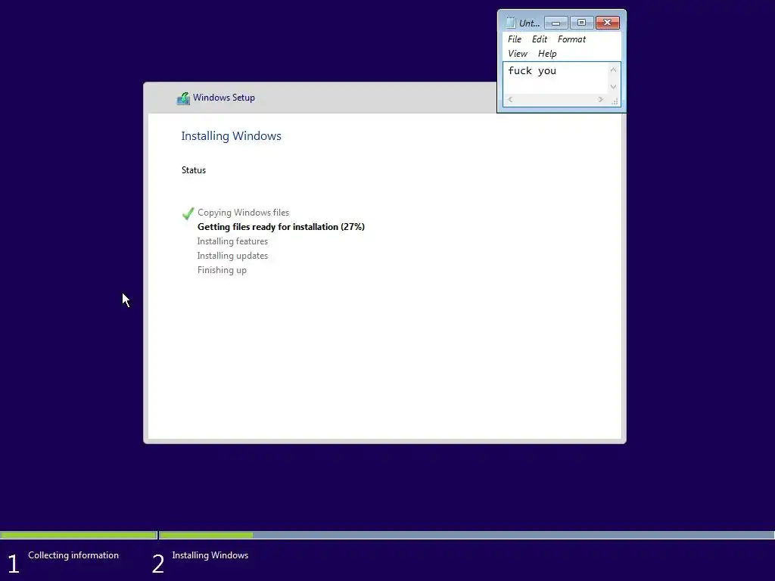Viewport: 775px width, 581px height.
Task: Click the step 2 'Installing Windows' bottom label
Action: [x=210, y=555]
